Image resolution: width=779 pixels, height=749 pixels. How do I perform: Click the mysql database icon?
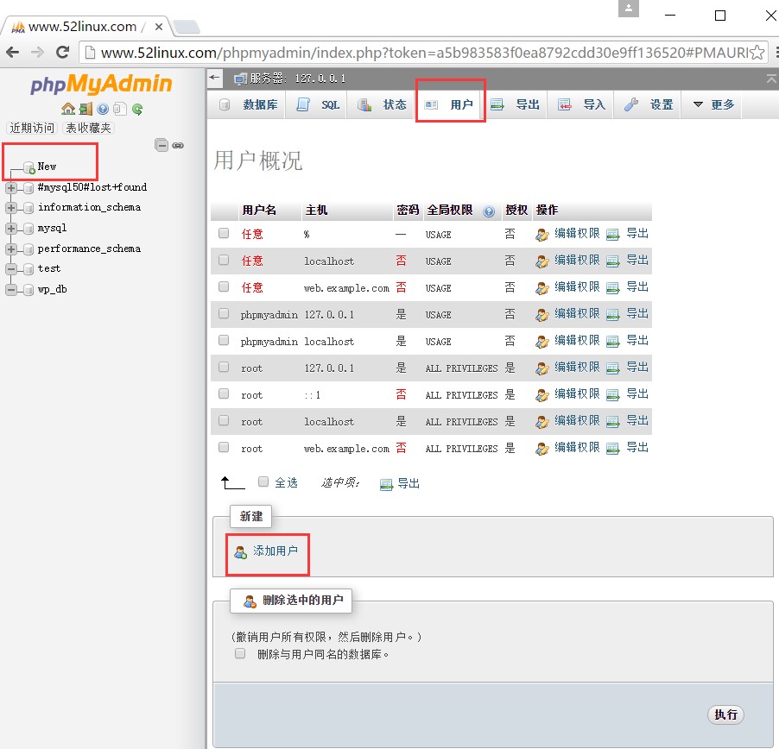click(x=28, y=229)
